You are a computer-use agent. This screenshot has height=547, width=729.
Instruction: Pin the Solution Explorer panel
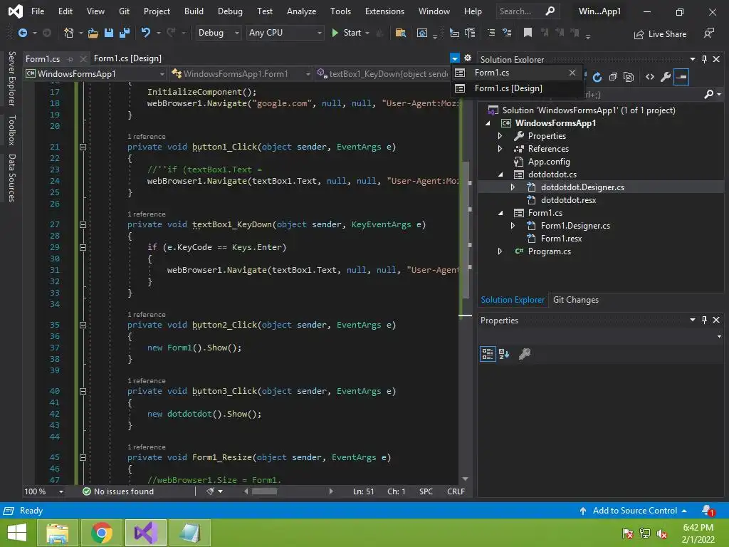704,59
